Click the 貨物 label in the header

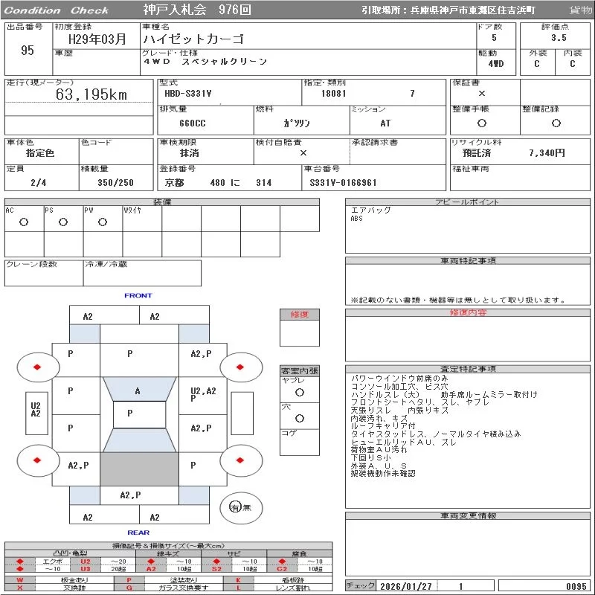pos(581,10)
